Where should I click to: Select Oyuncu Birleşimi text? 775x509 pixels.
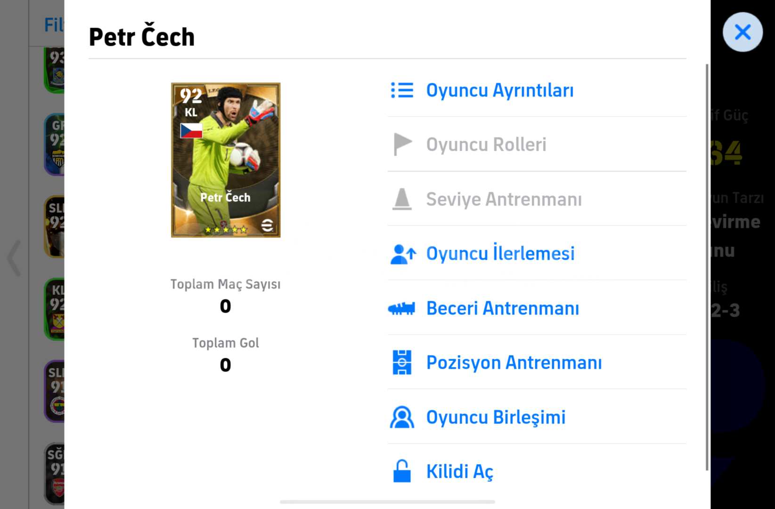496,418
